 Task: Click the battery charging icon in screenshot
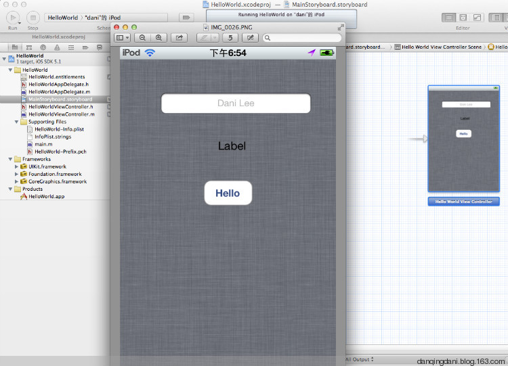(x=326, y=53)
